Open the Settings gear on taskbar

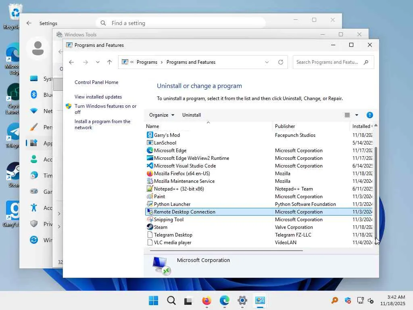242,300
